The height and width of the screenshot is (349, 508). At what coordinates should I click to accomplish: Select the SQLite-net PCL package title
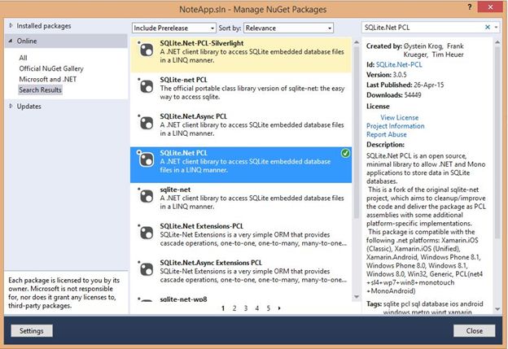183,80
